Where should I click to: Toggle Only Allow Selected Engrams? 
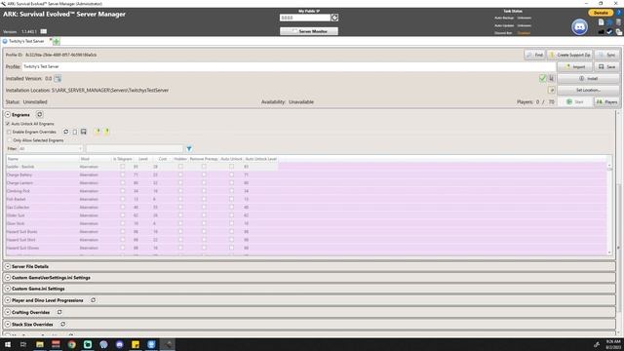(x=10, y=140)
